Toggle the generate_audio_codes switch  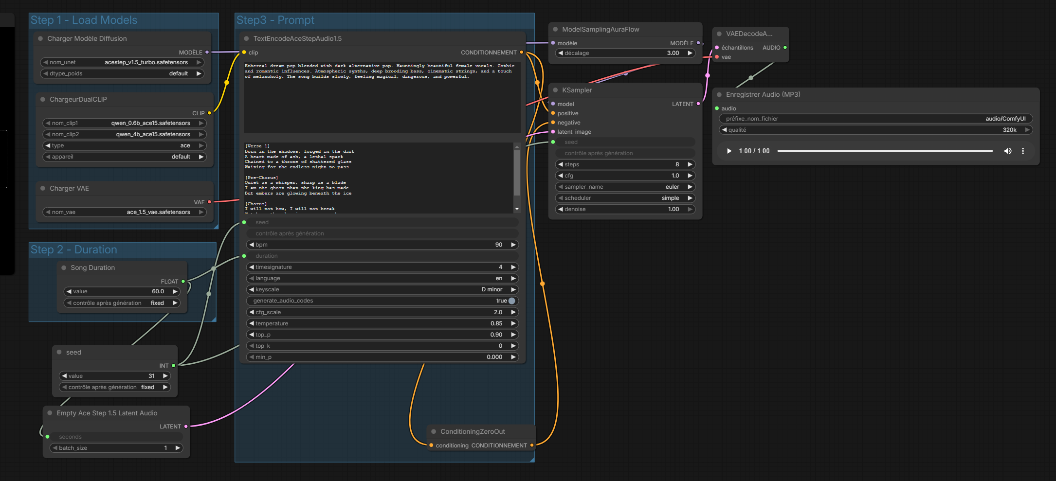[511, 301]
